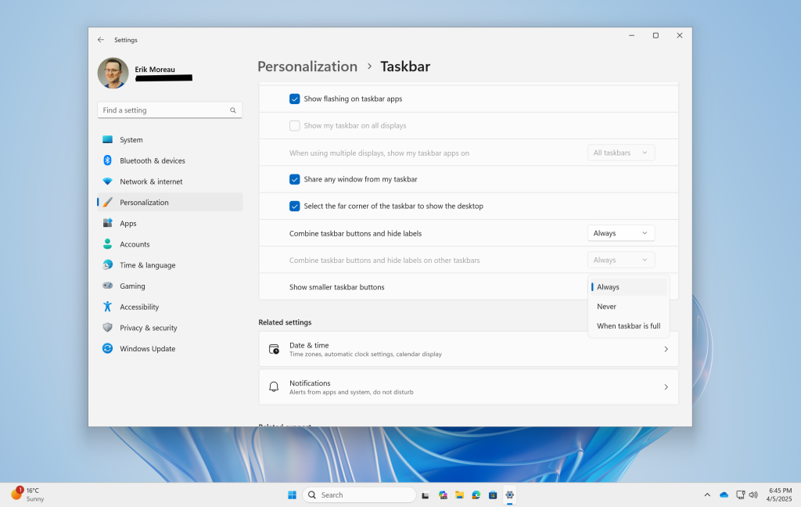Open Network & internet settings
The height and width of the screenshot is (507, 801).
click(150, 182)
